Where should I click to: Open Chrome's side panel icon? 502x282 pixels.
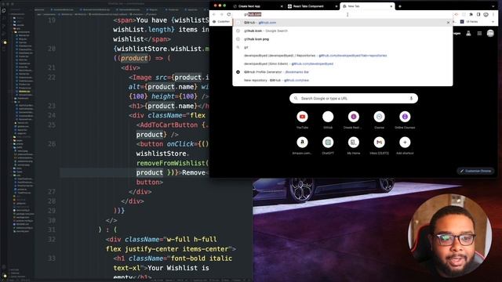pos(478,14)
